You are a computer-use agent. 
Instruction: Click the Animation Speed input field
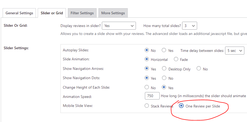(x=152, y=96)
